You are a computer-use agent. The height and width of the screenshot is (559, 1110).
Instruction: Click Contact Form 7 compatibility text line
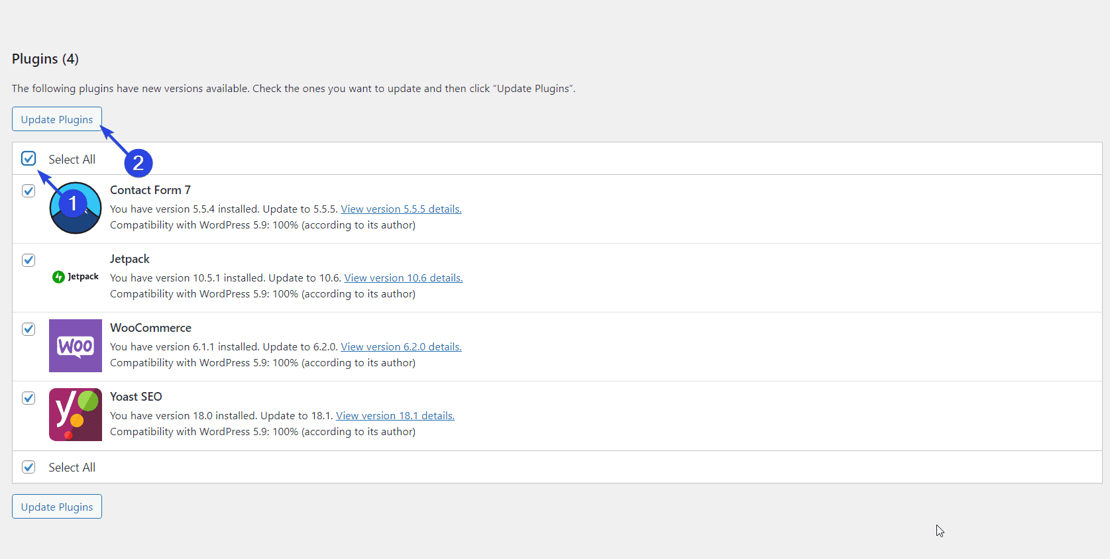point(262,225)
